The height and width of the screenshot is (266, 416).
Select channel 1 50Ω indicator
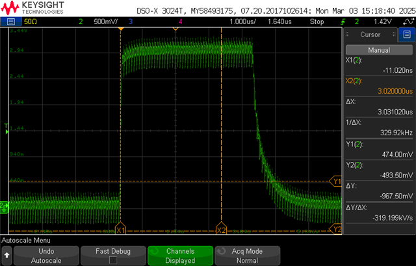tap(31, 21)
